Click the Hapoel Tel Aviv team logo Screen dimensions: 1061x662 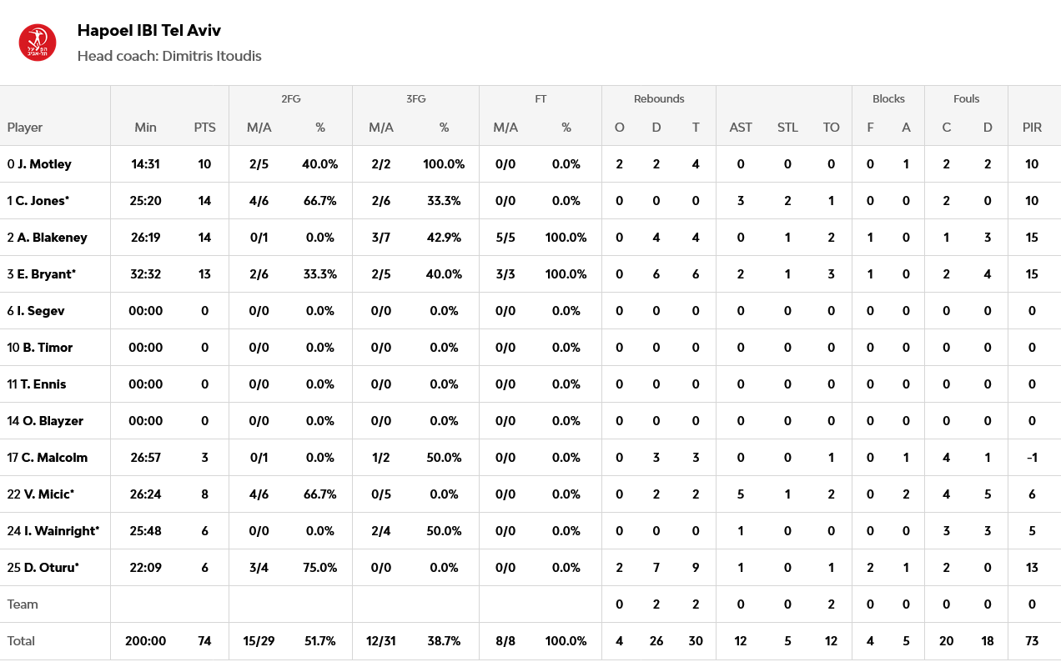point(38,43)
